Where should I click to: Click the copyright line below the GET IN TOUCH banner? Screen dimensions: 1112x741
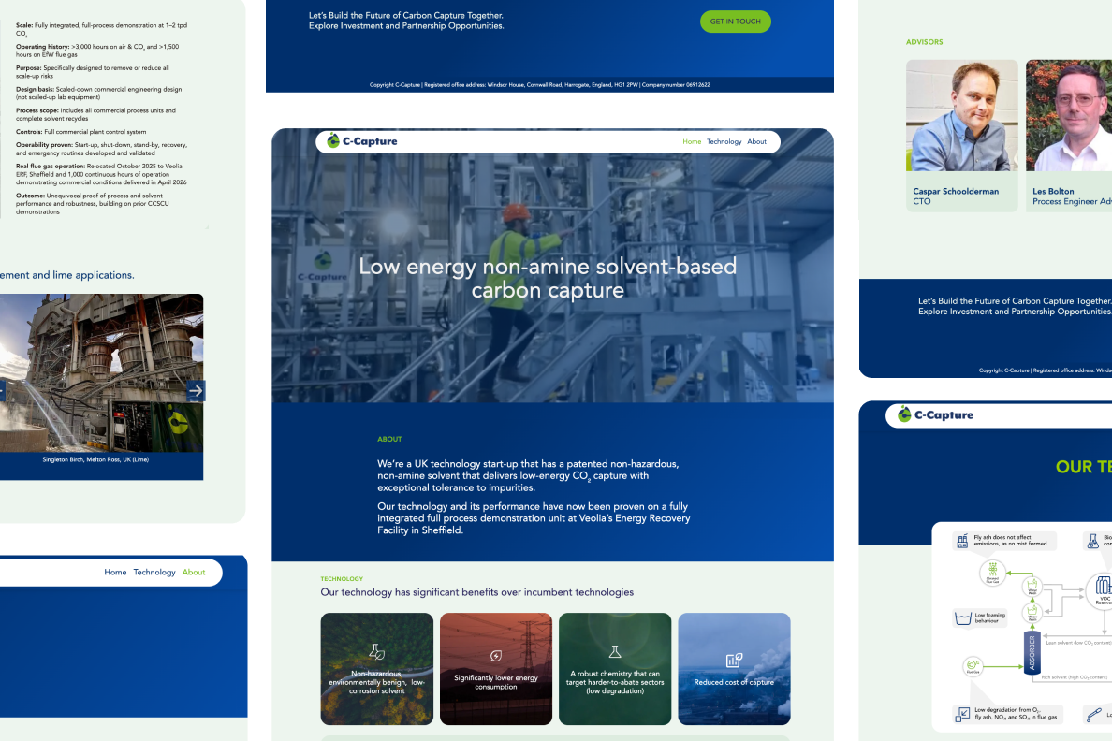(x=540, y=85)
